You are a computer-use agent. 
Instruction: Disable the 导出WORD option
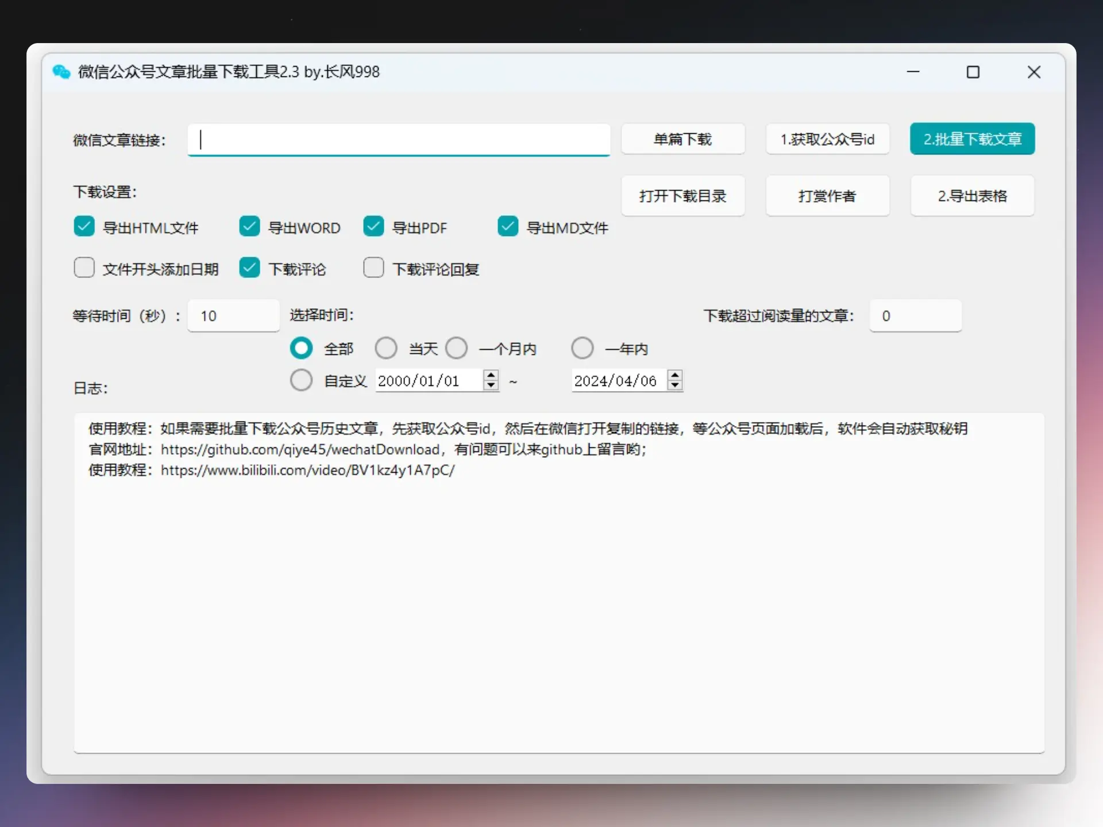tap(249, 227)
